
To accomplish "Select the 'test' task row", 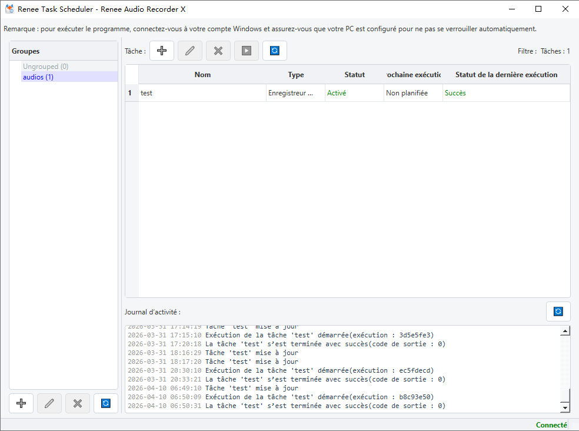I will 348,93.
